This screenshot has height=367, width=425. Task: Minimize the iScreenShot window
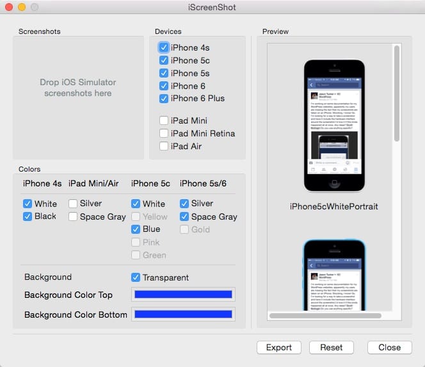point(22,7)
